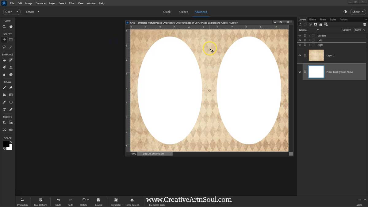Hide the Borders layer group
Image resolution: width=368 pixels, height=207 pixels.
coord(300,36)
